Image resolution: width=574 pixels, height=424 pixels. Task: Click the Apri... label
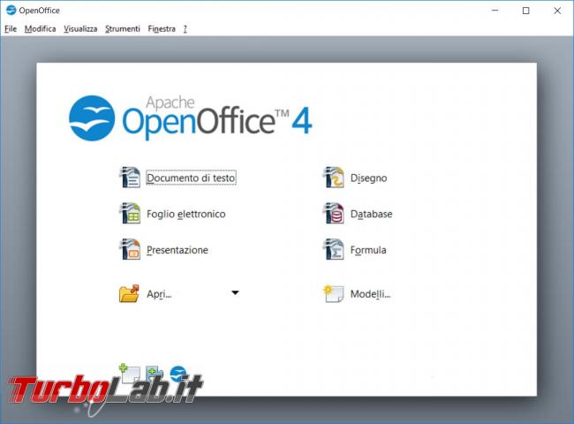click(x=159, y=294)
